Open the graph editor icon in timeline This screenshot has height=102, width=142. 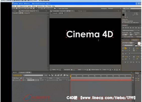pyautogui.click(x=67, y=75)
